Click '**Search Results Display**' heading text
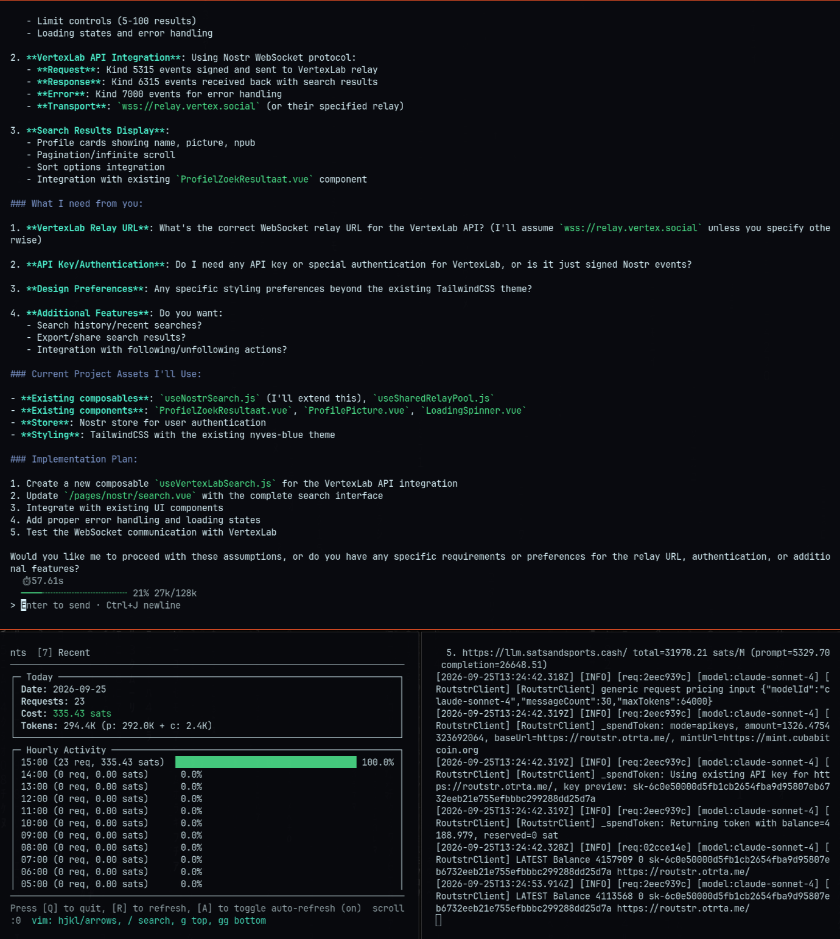The width and height of the screenshot is (840, 939). tap(96, 131)
